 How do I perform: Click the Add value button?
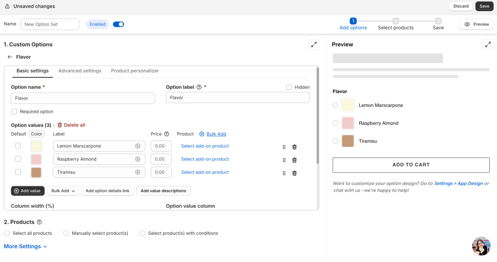(x=28, y=191)
